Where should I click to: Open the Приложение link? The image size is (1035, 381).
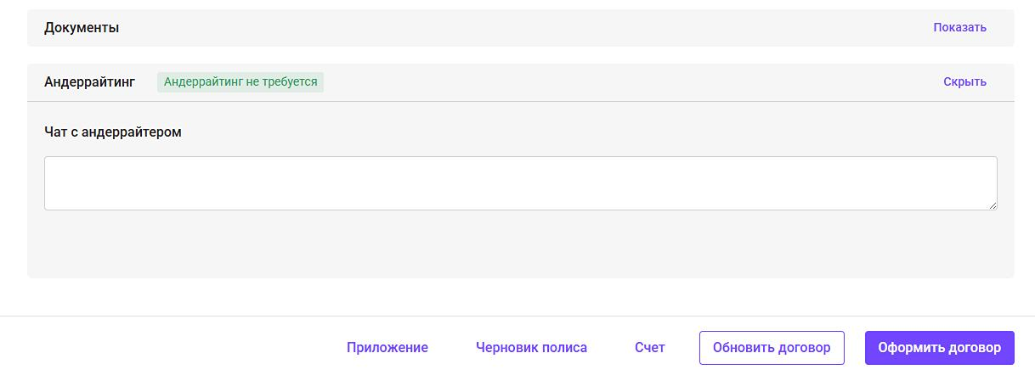tap(387, 347)
